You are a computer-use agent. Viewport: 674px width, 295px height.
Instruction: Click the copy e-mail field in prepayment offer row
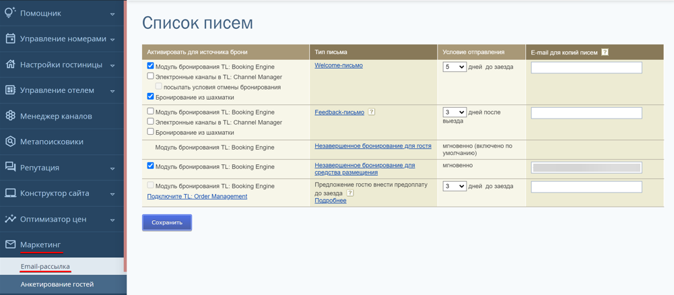(586, 187)
